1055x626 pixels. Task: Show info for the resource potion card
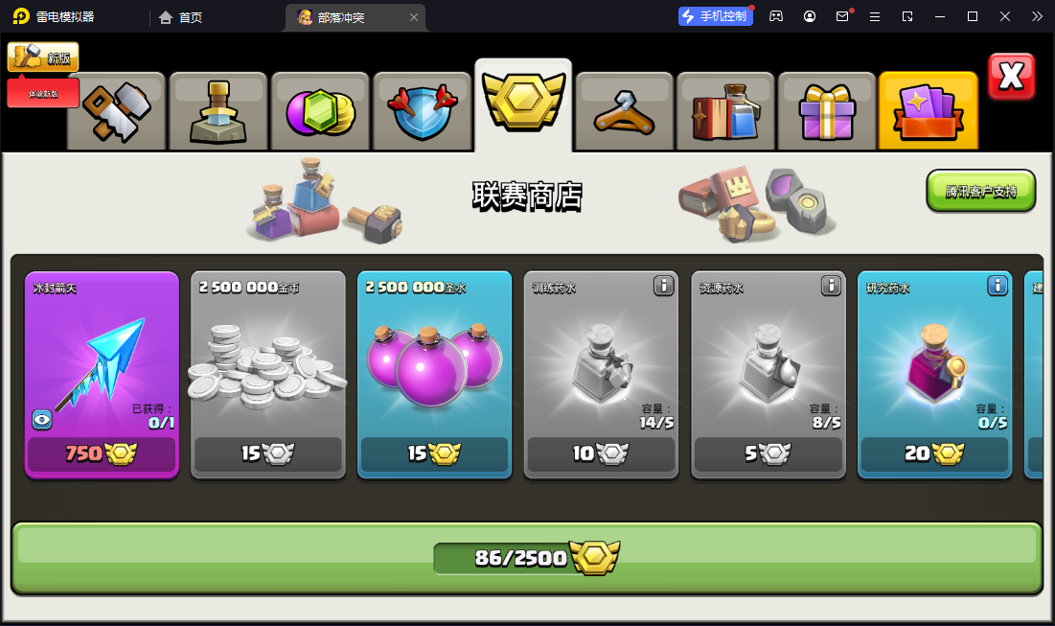(831, 286)
